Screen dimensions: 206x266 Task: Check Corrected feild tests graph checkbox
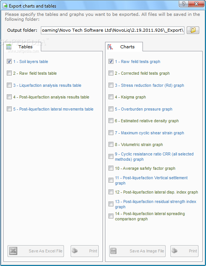(111, 73)
